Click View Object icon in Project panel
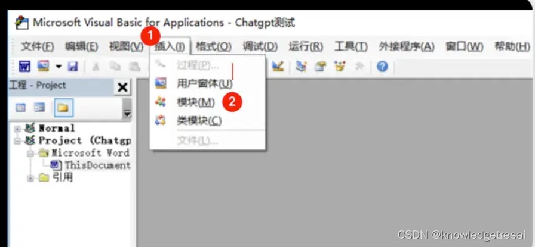This screenshot has width=535, height=247. (x=39, y=108)
